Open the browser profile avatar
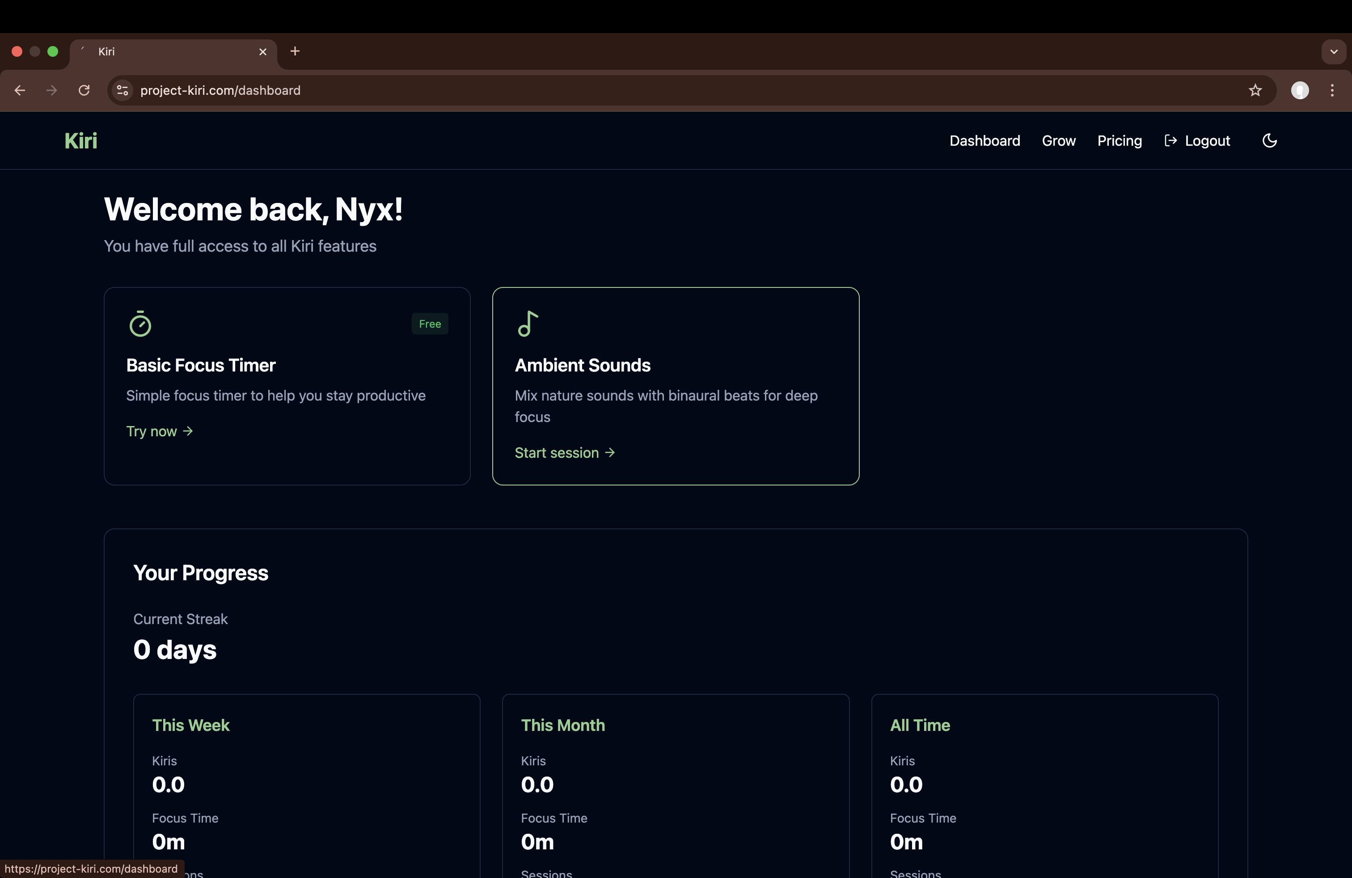 (1300, 90)
